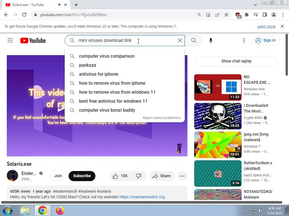Reload the YouTube page
This screenshot has height=216, width=289.
[x=24, y=15]
